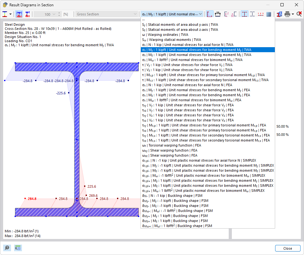Select ω Warping ordinates TWA

pos(208,35)
